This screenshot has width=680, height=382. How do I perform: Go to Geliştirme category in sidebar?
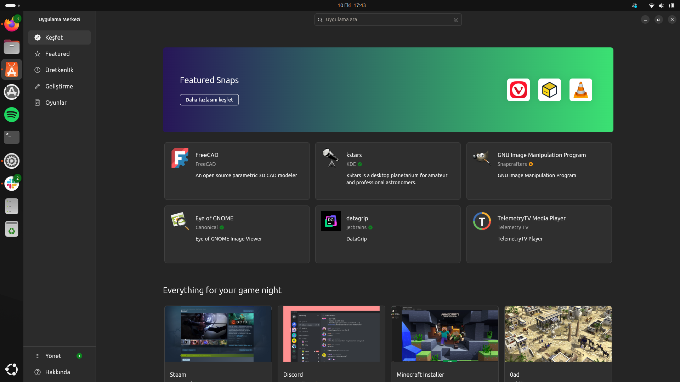[59, 86]
